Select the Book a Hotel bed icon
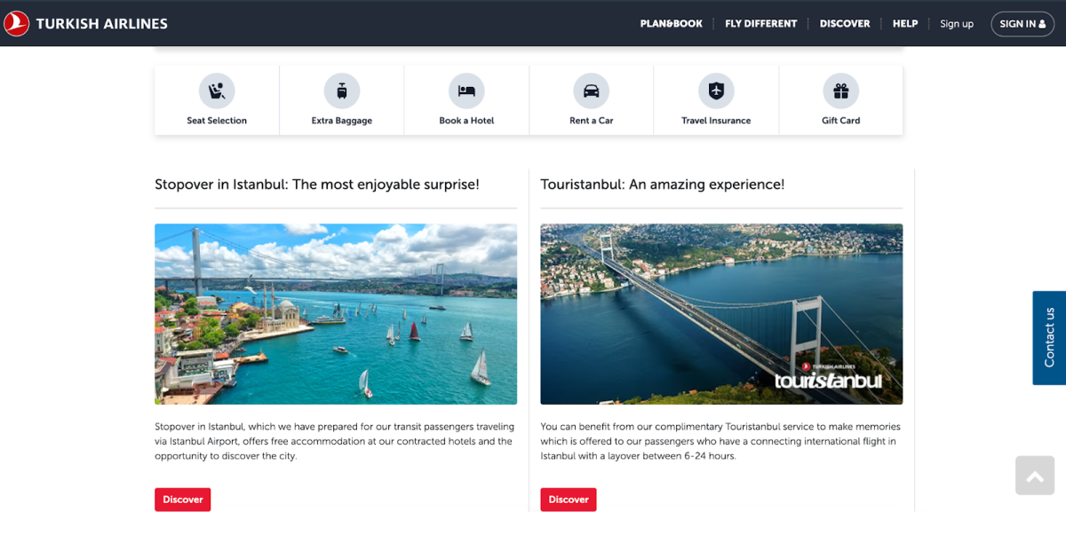The height and width of the screenshot is (559, 1066). 466,91
